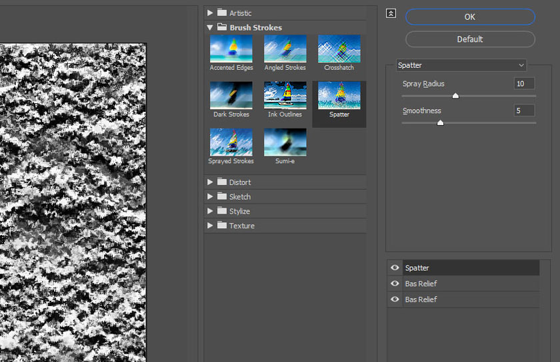This screenshot has height=362, width=560.
Task: Expand the Stylize filter folder
Action: (210, 211)
